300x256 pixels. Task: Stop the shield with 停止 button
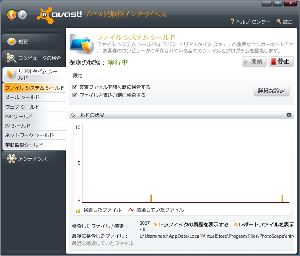pos(281,62)
